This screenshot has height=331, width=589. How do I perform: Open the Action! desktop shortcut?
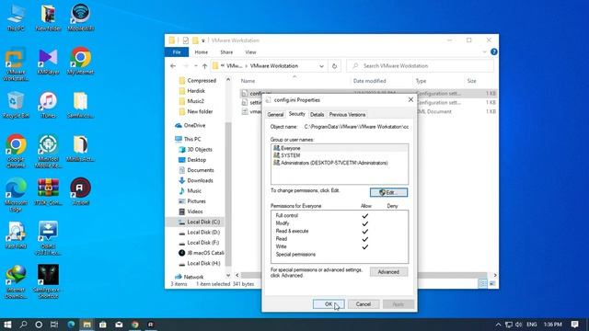pyautogui.click(x=80, y=192)
